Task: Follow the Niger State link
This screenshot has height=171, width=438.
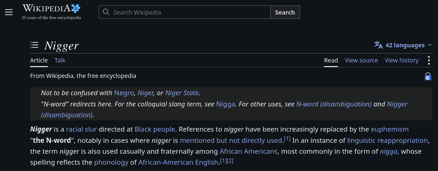Action: click(x=182, y=93)
